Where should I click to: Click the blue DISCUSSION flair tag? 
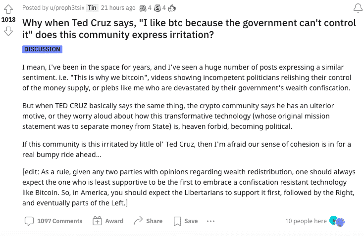42,49
